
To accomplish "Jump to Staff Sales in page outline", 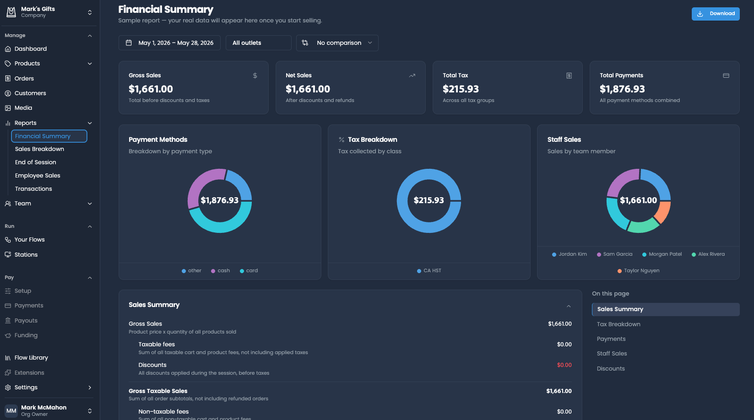I will pyautogui.click(x=612, y=354).
